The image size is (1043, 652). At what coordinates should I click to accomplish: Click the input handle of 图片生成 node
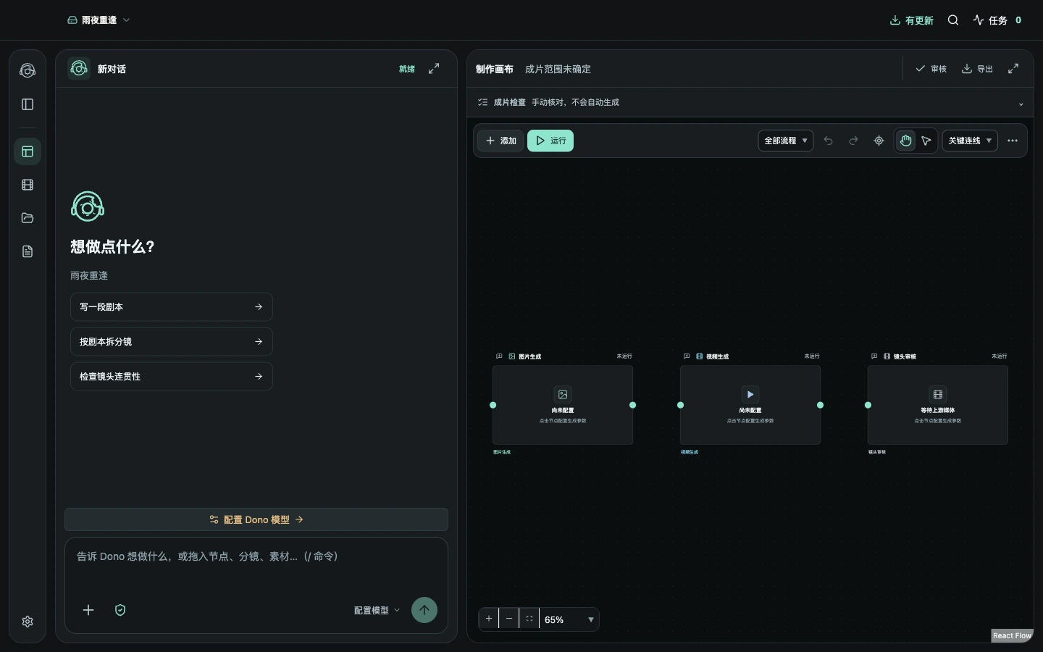pos(493,405)
